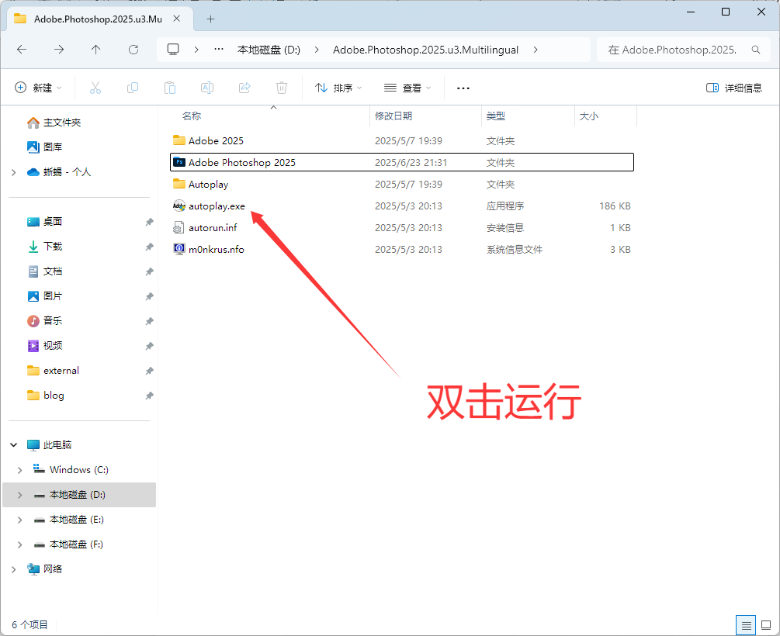This screenshot has height=636, width=780.
Task: Expand the 本地磁盘 (F:) drive node
Action: [20, 544]
